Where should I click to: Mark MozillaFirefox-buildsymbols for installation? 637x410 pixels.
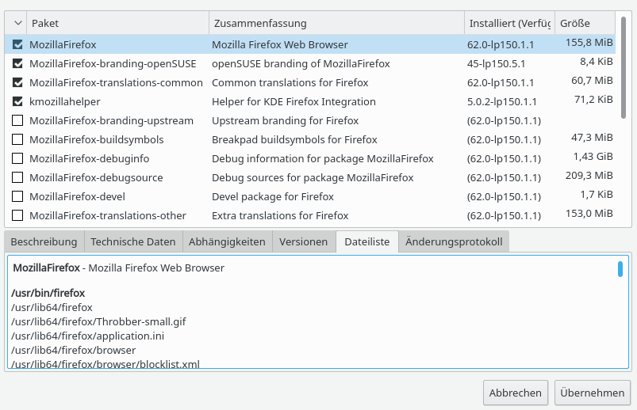(17, 139)
